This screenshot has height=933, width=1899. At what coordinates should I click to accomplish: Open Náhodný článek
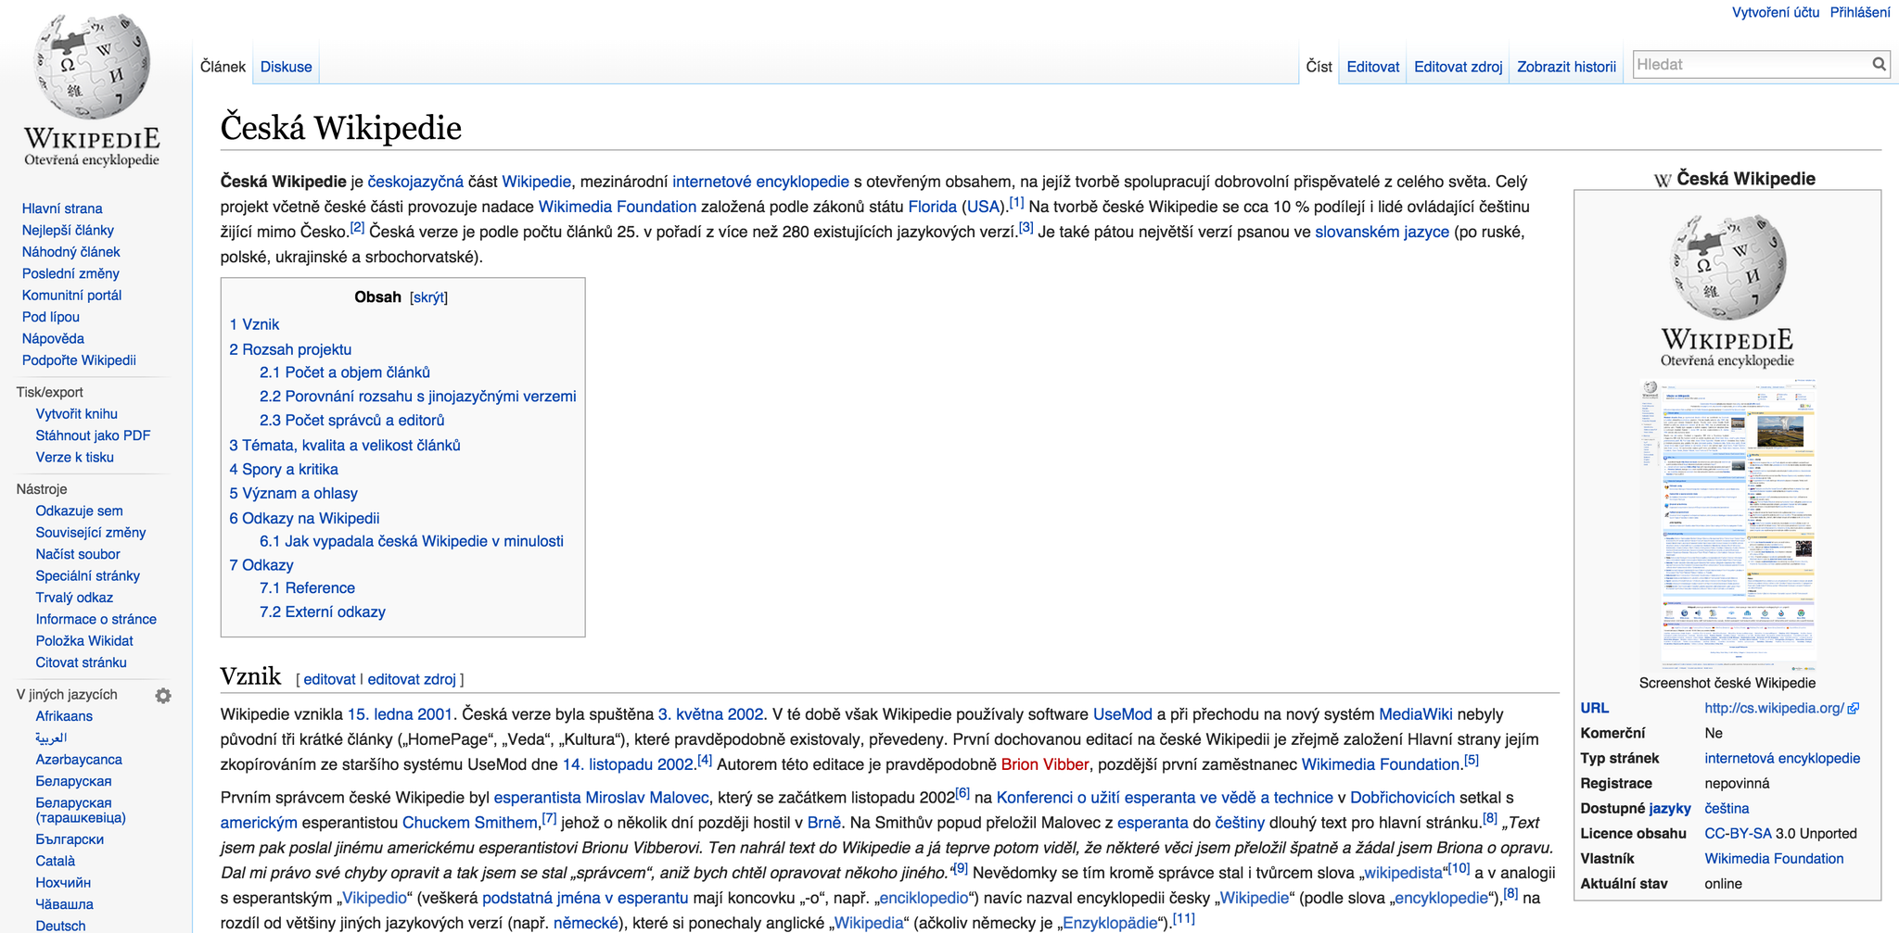tap(71, 252)
